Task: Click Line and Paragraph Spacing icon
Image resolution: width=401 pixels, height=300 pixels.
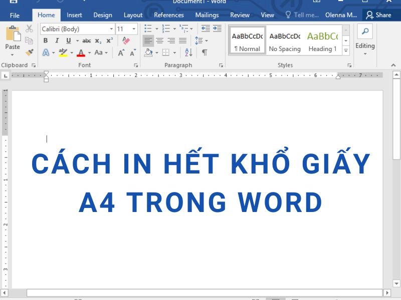Action: coord(198,40)
